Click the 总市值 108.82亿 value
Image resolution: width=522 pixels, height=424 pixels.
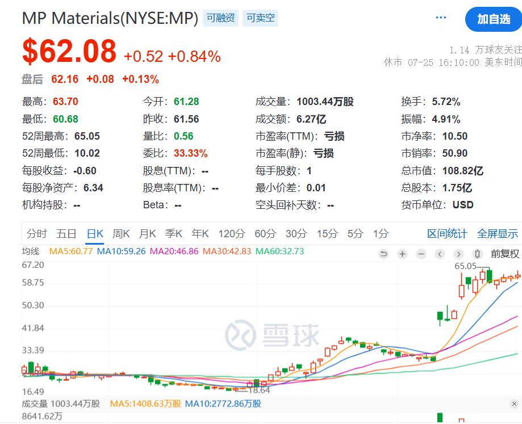(x=463, y=171)
